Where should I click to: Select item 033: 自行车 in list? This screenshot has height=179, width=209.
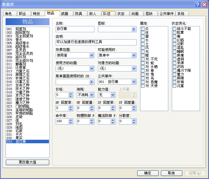click(28, 142)
